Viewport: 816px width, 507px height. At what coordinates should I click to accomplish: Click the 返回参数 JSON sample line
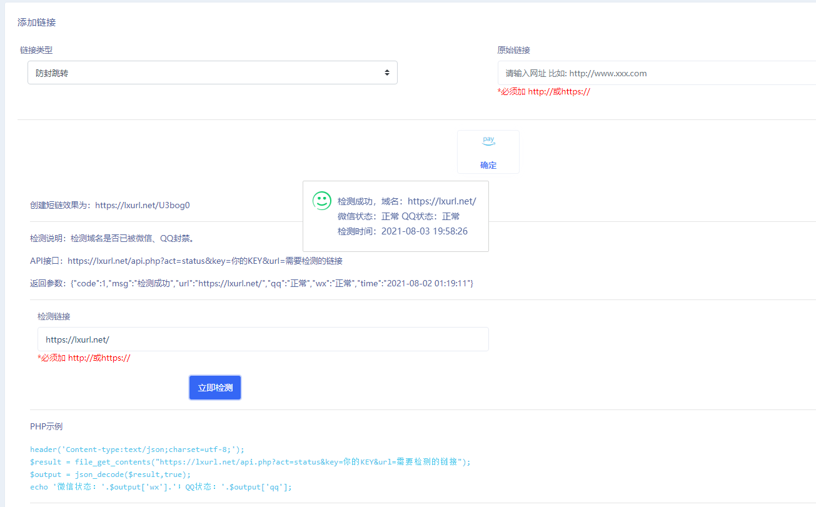click(252, 283)
